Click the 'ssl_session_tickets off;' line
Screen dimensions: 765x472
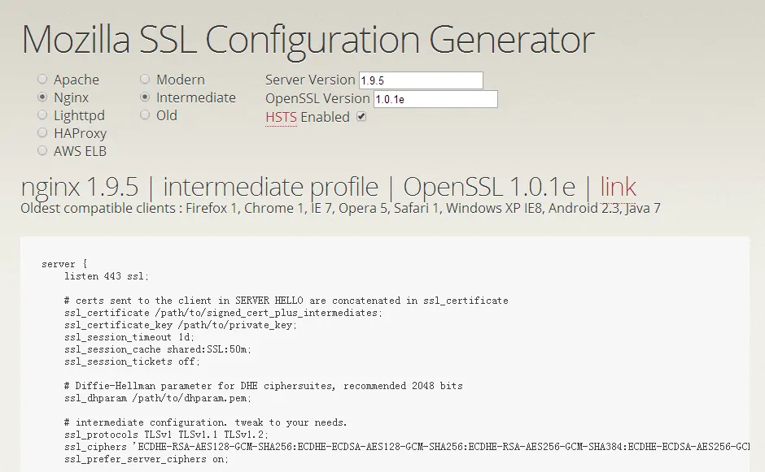(132, 362)
